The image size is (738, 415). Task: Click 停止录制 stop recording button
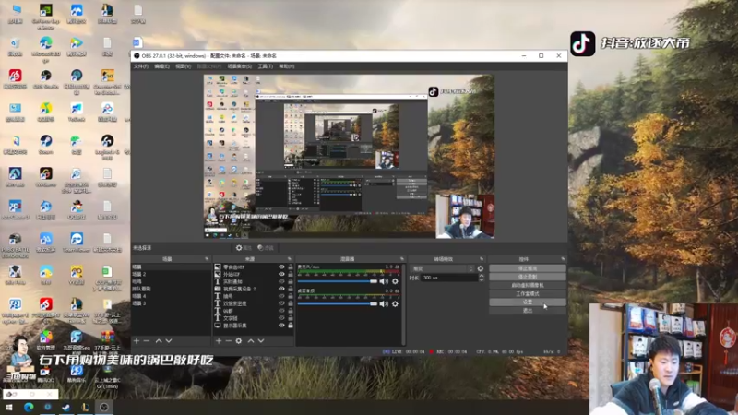[x=527, y=277]
